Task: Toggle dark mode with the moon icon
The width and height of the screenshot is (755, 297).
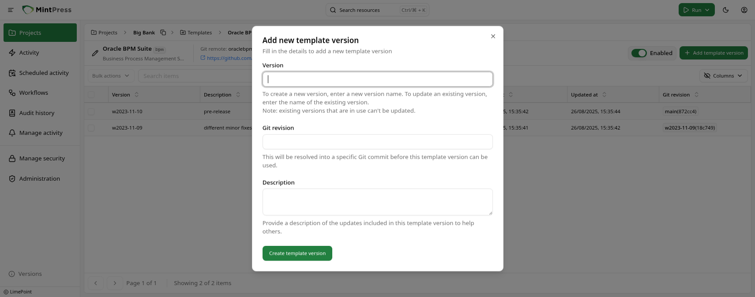Action: click(x=726, y=10)
